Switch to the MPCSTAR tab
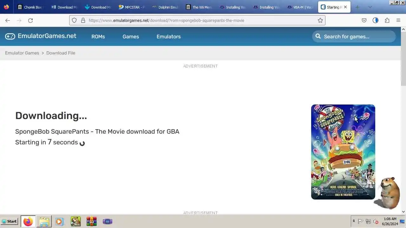406x228 pixels. pyautogui.click(x=132, y=7)
